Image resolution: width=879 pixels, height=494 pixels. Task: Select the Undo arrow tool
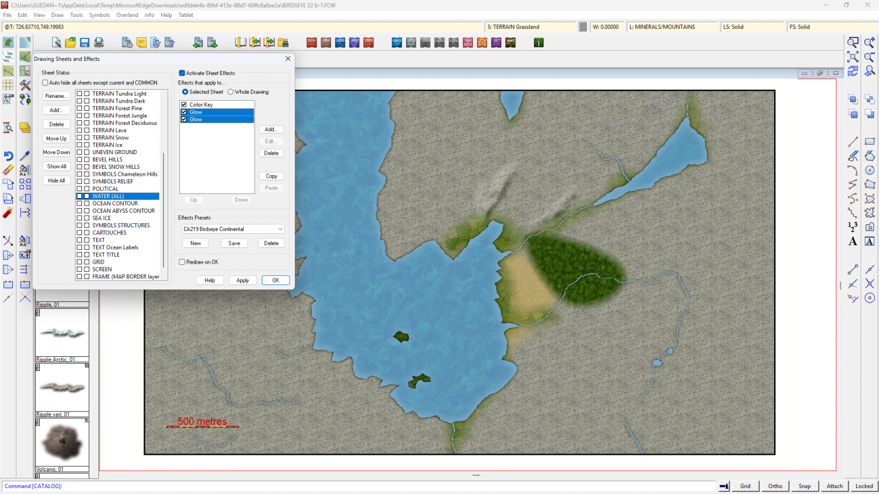(8, 156)
